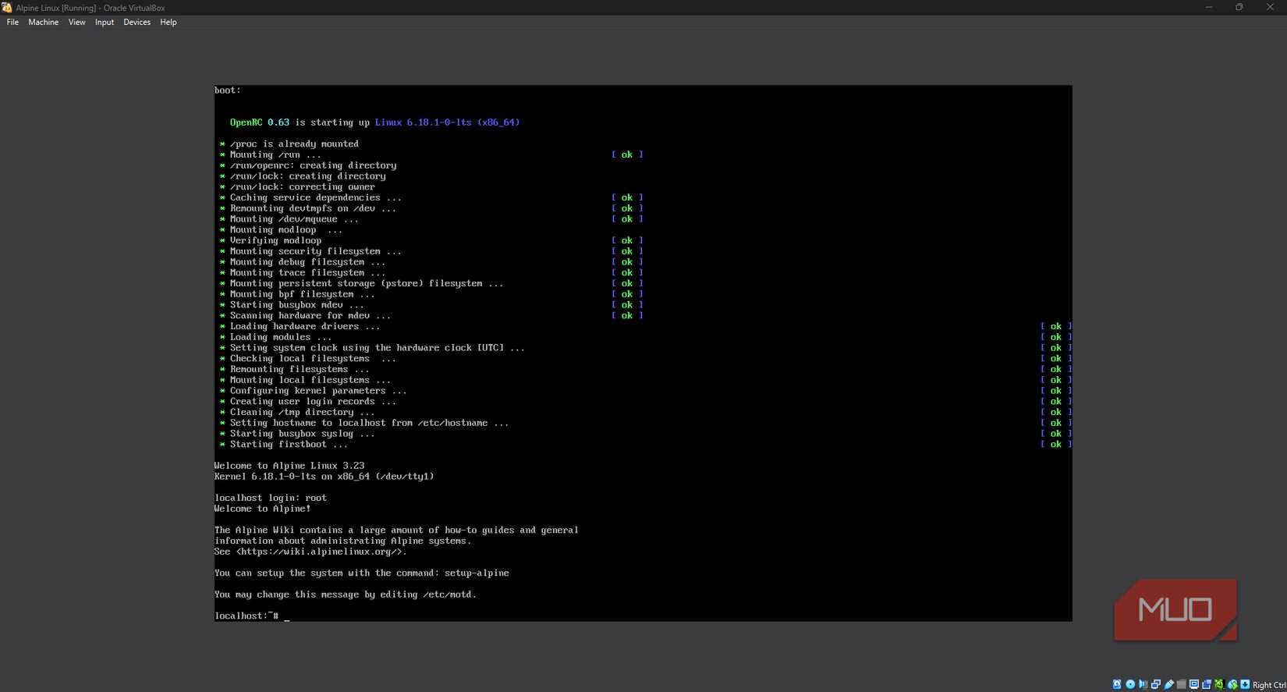Click the 'OpenRC 0.63' text
The width and height of the screenshot is (1287, 692).
click(x=260, y=122)
